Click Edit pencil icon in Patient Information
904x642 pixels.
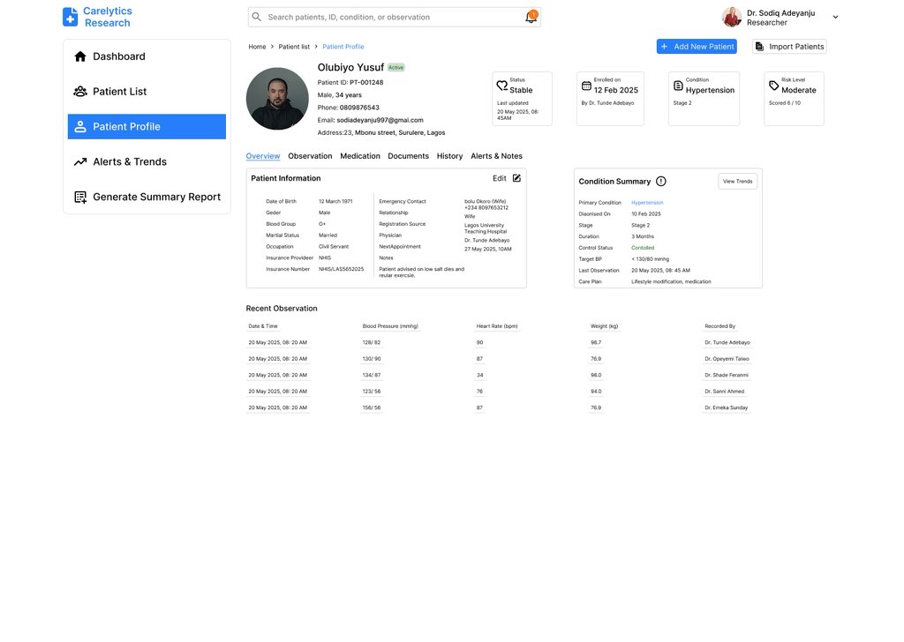(x=516, y=178)
